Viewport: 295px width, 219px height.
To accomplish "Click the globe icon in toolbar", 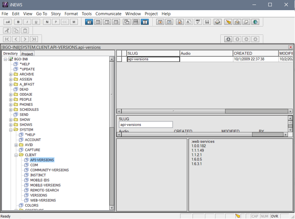I will pos(255,22).
